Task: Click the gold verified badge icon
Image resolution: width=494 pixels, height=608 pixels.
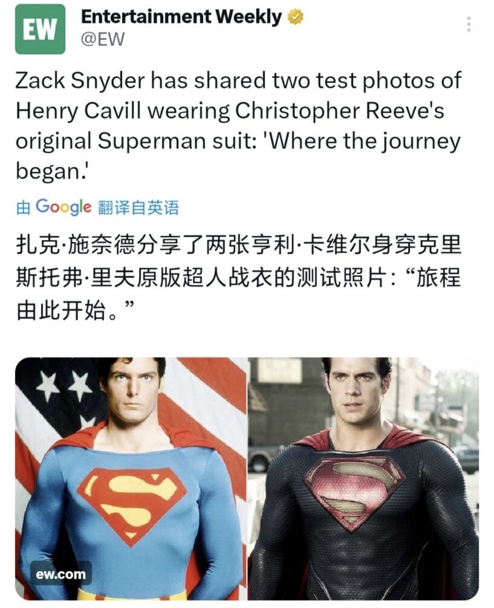Action: pyautogui.click(x=295, y=18)
